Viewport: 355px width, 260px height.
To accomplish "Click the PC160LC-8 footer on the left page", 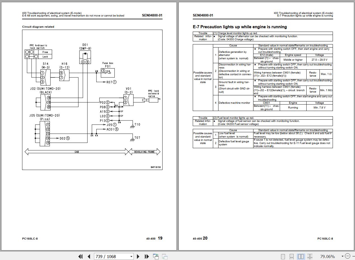I will click(x=30, y=238).
